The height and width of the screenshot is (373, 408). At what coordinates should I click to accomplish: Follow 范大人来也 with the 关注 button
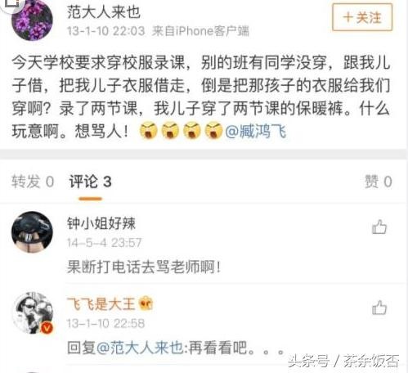click(x=362, y=17)
